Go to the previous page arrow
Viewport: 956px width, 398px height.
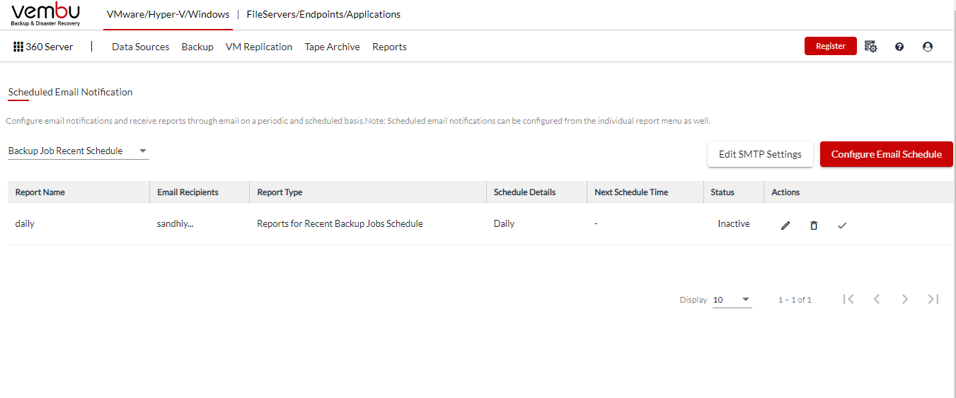877,299
